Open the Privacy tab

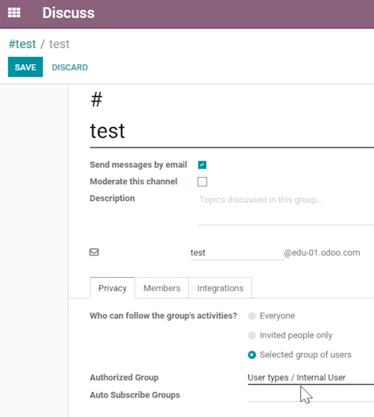[112, 288]
